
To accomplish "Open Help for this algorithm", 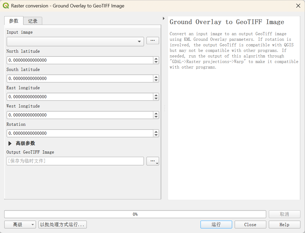I will point(284,225).
